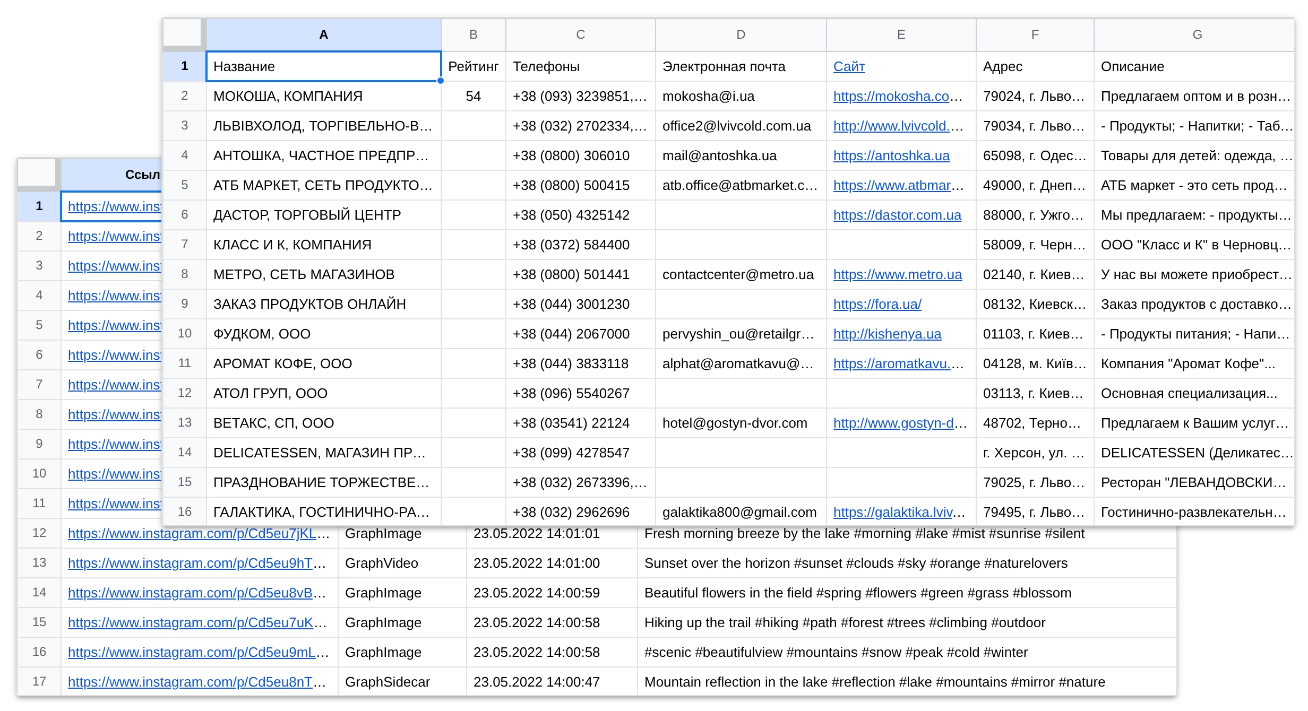Image resolution: width=1308 pixels, height=711 pixels.
Task: Select row 15 header in back sheet
Action: pyautogui.click(x=39, y=622)
